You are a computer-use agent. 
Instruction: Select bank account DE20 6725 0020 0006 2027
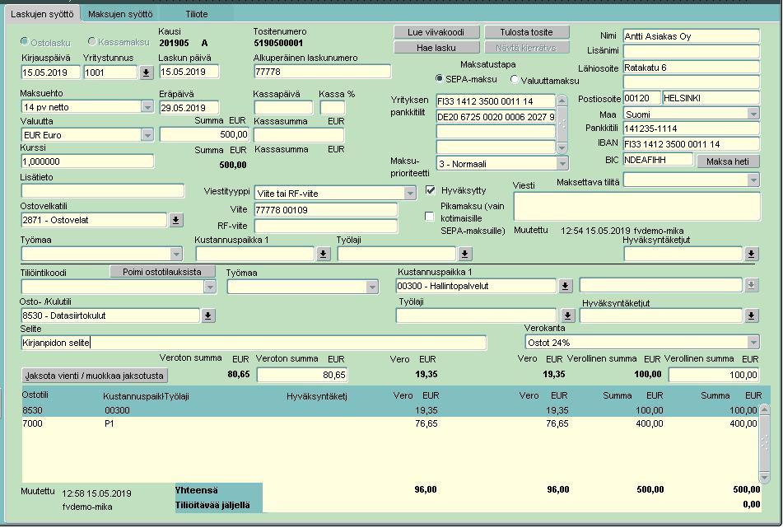496,117
